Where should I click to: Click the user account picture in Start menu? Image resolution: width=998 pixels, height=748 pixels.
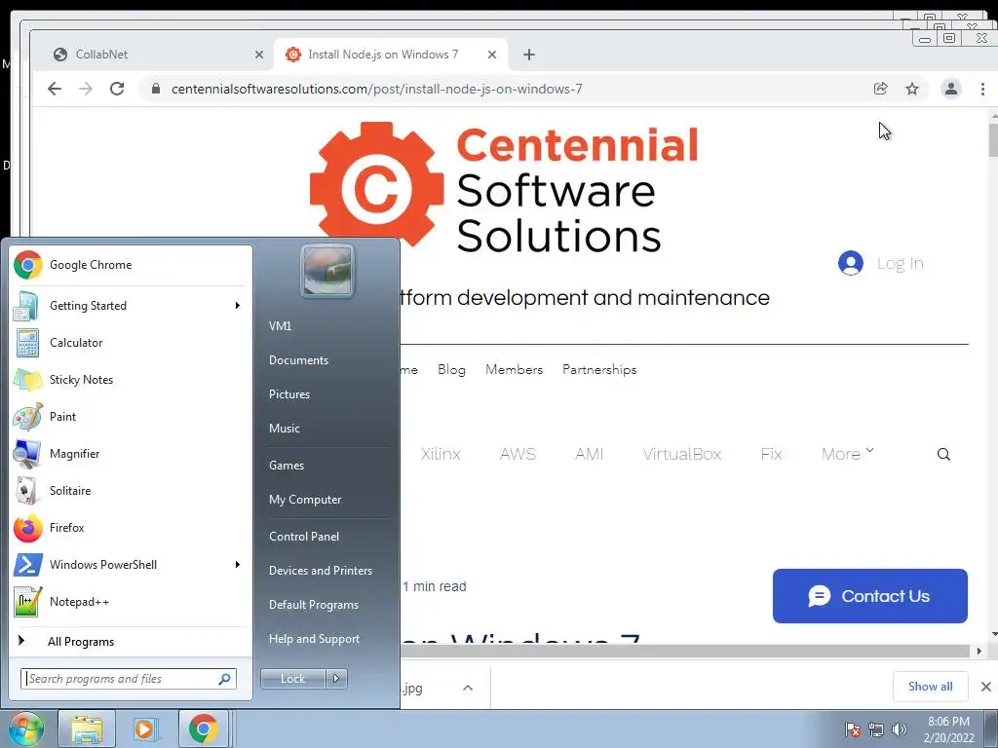(x=327, y=271)
